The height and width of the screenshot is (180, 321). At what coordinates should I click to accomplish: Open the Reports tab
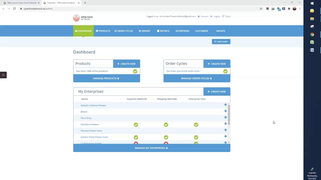(163, 31)
